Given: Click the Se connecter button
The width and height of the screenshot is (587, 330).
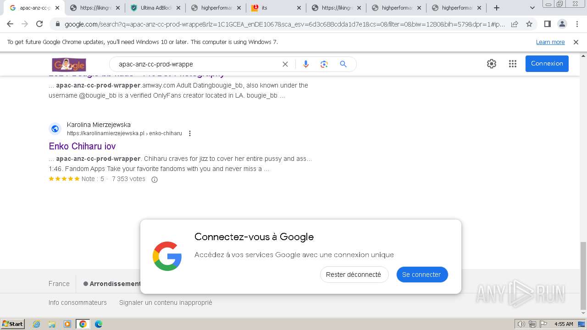Looking at the screenshot, I should click(421, 275).
